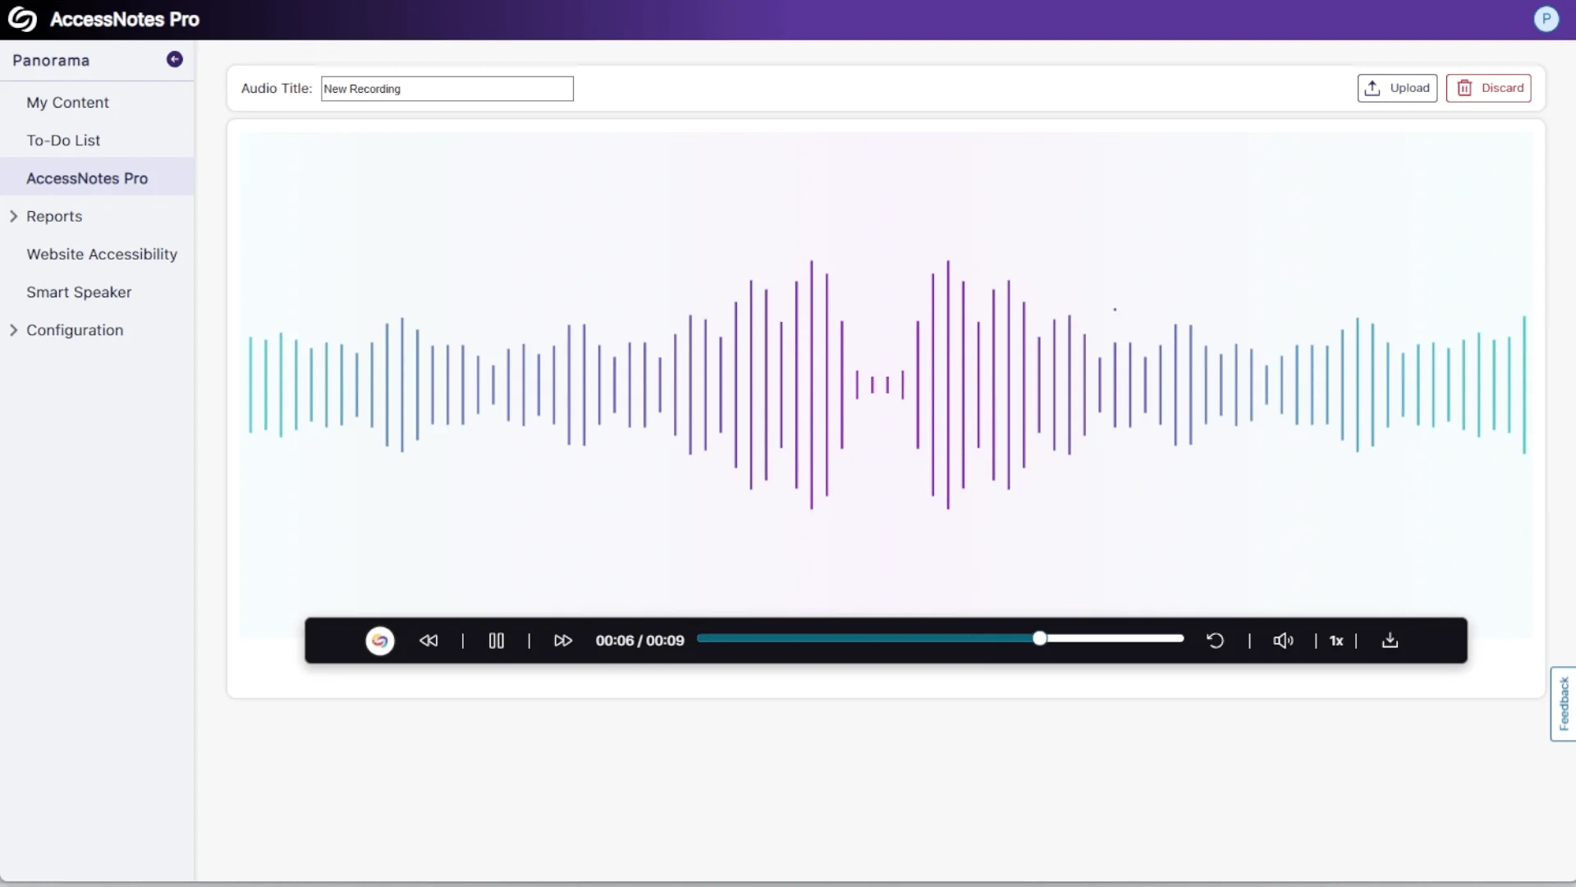The height and width of the screenshot is (887, 1576).
Task: Discard the recording
Action: click(1488, 88)
